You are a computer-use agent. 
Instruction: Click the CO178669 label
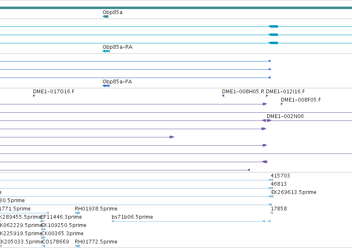(x=55, y=242)
